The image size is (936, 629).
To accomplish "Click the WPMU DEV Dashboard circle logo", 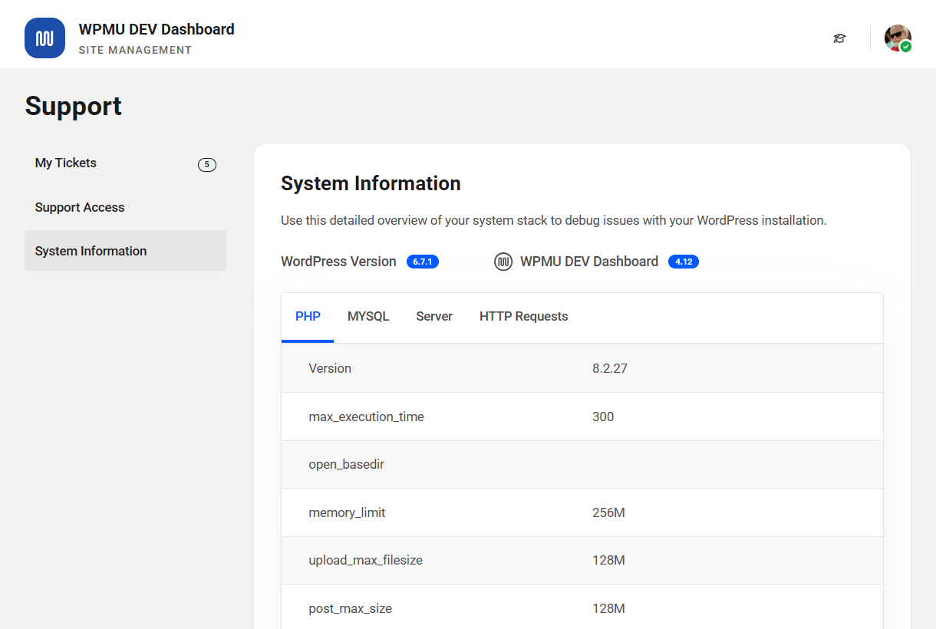I will tap(503, 262).
